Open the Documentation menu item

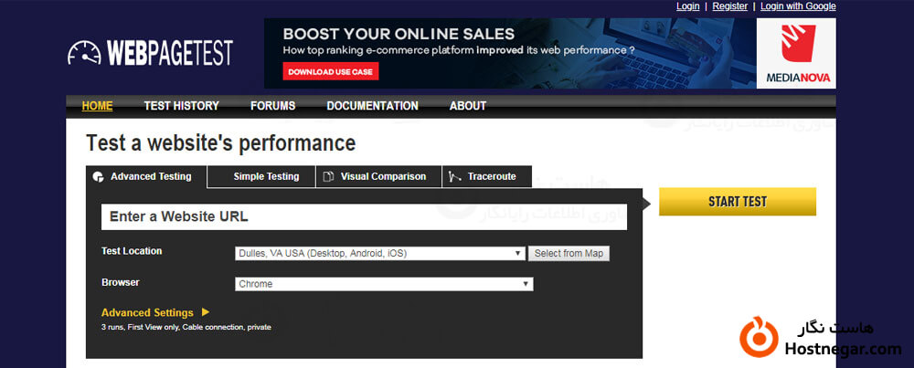372,106
